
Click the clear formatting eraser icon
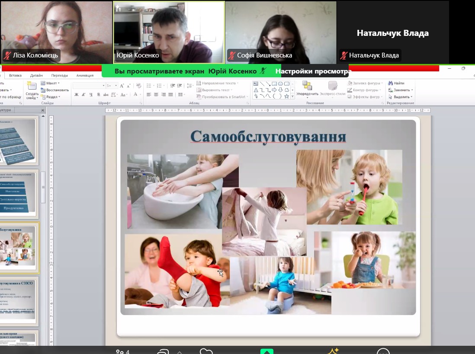click(x=138, y=86)
